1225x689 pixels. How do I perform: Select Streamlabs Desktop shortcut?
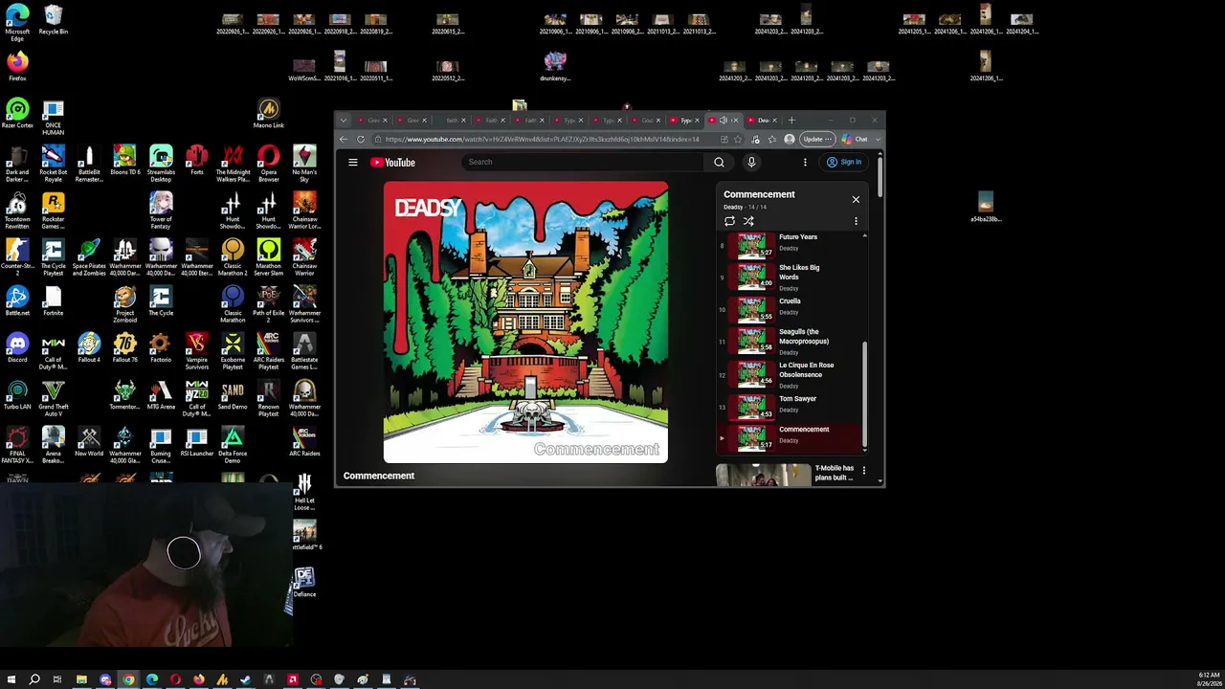pyautogui.click(x=161, y=163)
